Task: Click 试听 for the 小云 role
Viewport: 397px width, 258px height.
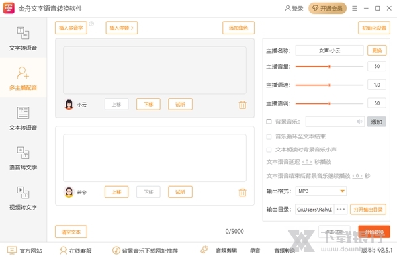Action: pyautogui.click(x=180, y=104)
